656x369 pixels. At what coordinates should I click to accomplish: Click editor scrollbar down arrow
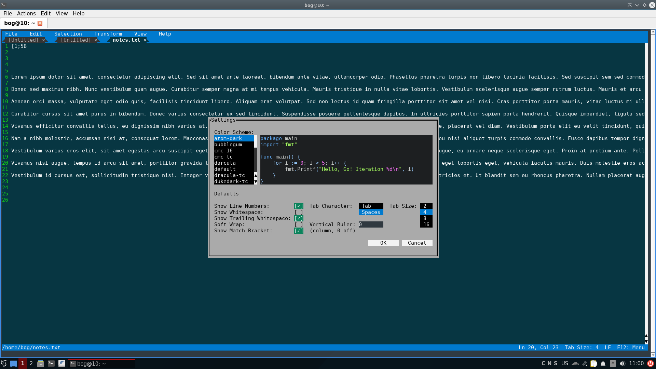click(646, 342)
